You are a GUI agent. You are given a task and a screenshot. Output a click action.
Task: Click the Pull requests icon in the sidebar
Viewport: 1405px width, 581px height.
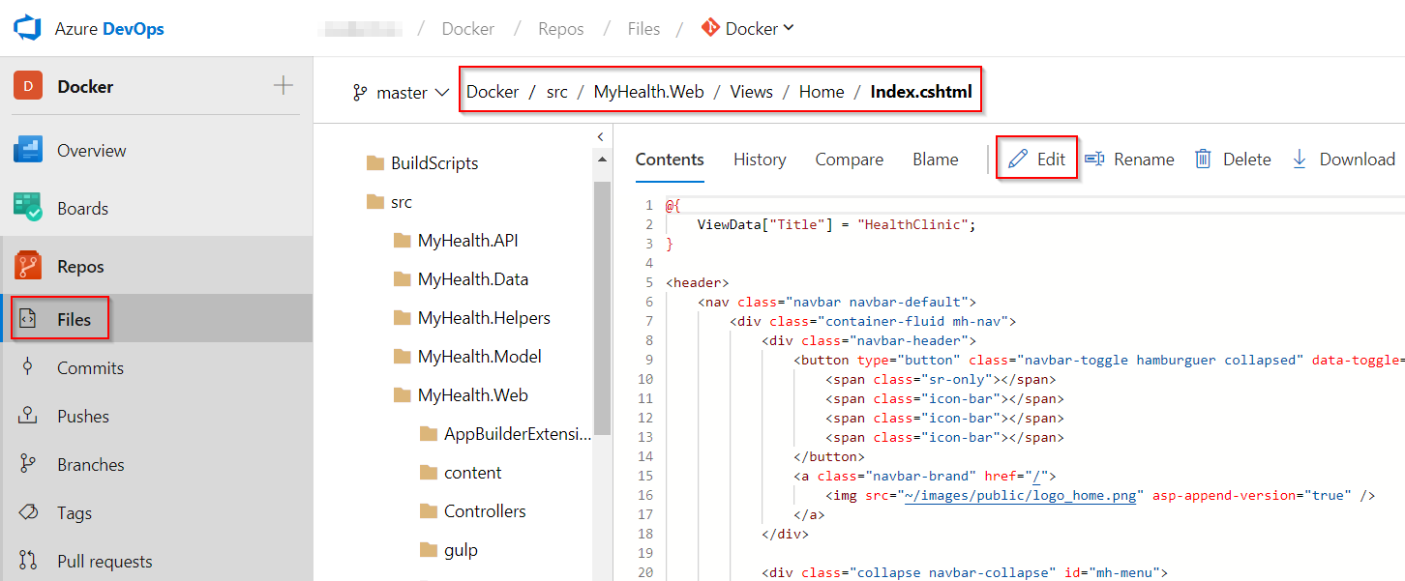27,561
